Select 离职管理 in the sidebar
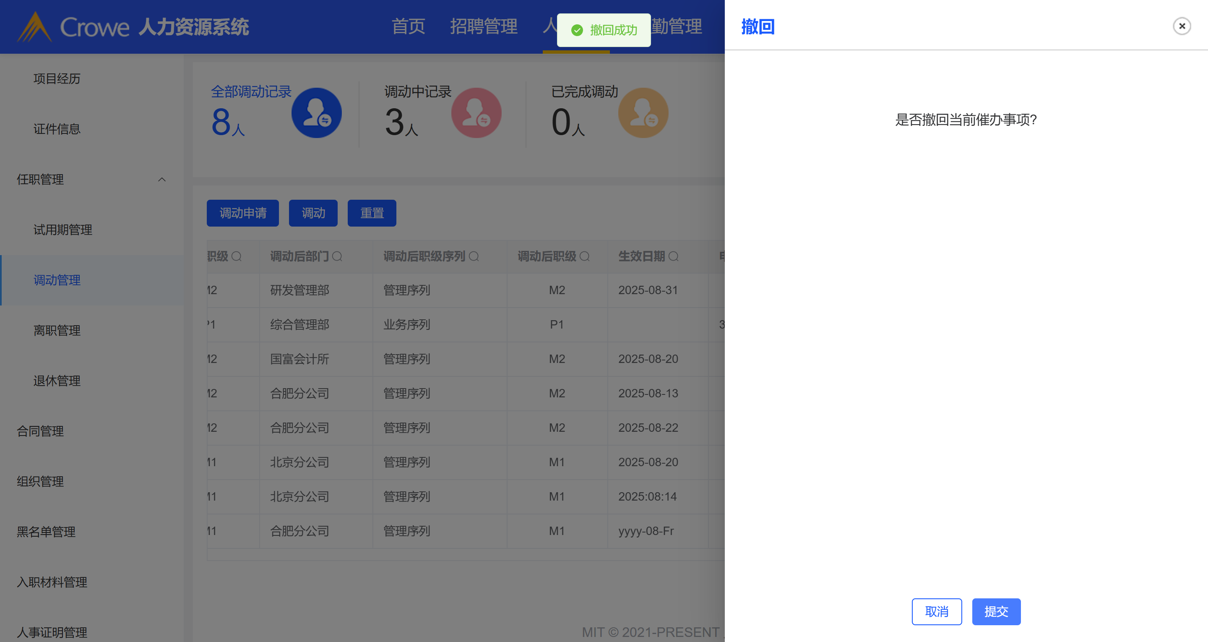 pyautogui.click(x=57, y=330)
